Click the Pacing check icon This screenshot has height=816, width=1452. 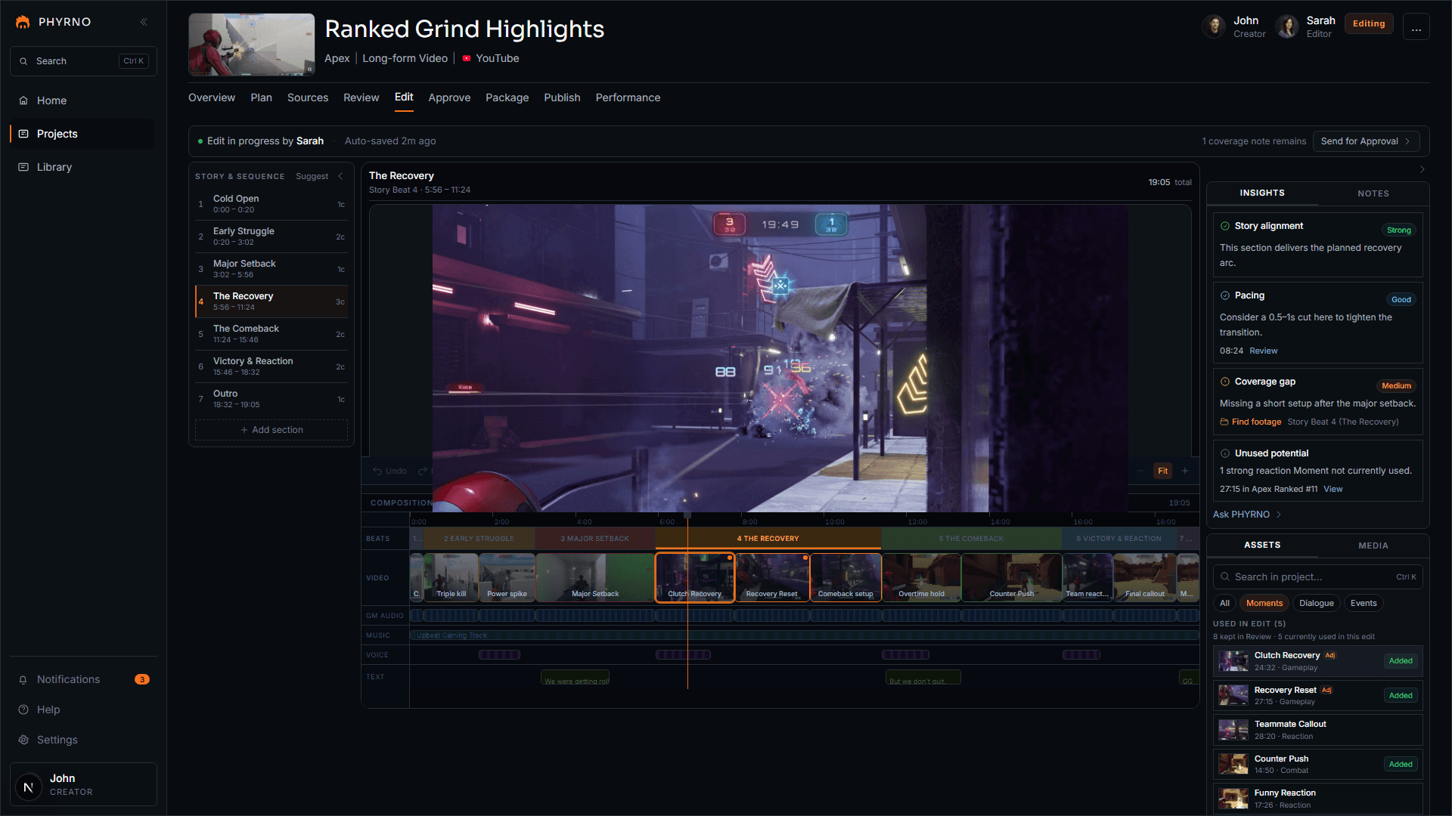coord(1225,295)
